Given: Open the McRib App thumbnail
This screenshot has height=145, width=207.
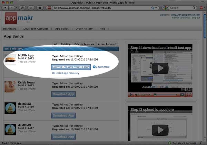Looking at the screenshot, I should (x=10, y=59).
